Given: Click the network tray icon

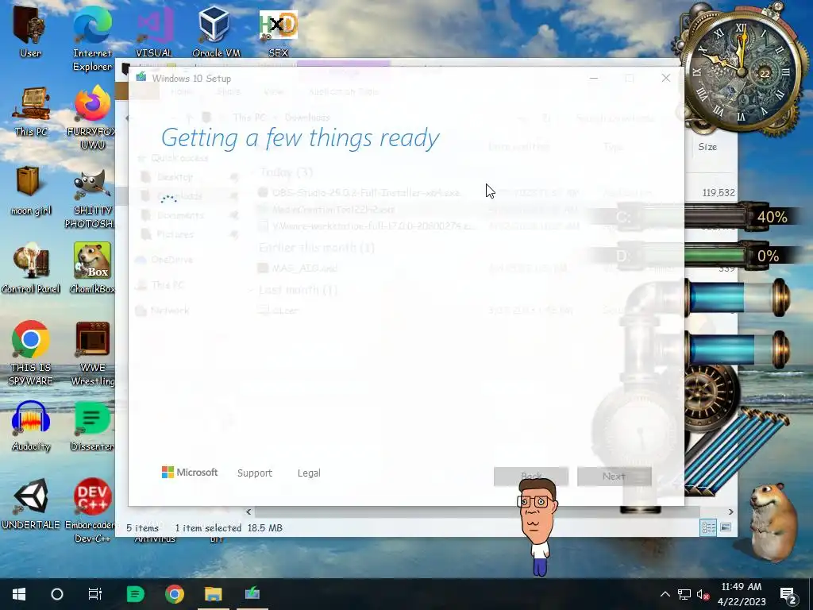Looking at the screenshot, I should pyautogui.click(x=684, y=594).
